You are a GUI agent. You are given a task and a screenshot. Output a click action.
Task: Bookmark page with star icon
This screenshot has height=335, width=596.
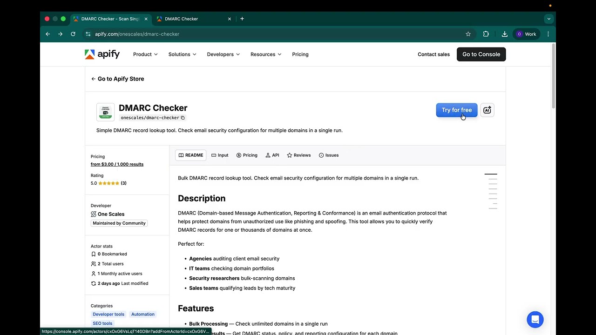[468, 34]
